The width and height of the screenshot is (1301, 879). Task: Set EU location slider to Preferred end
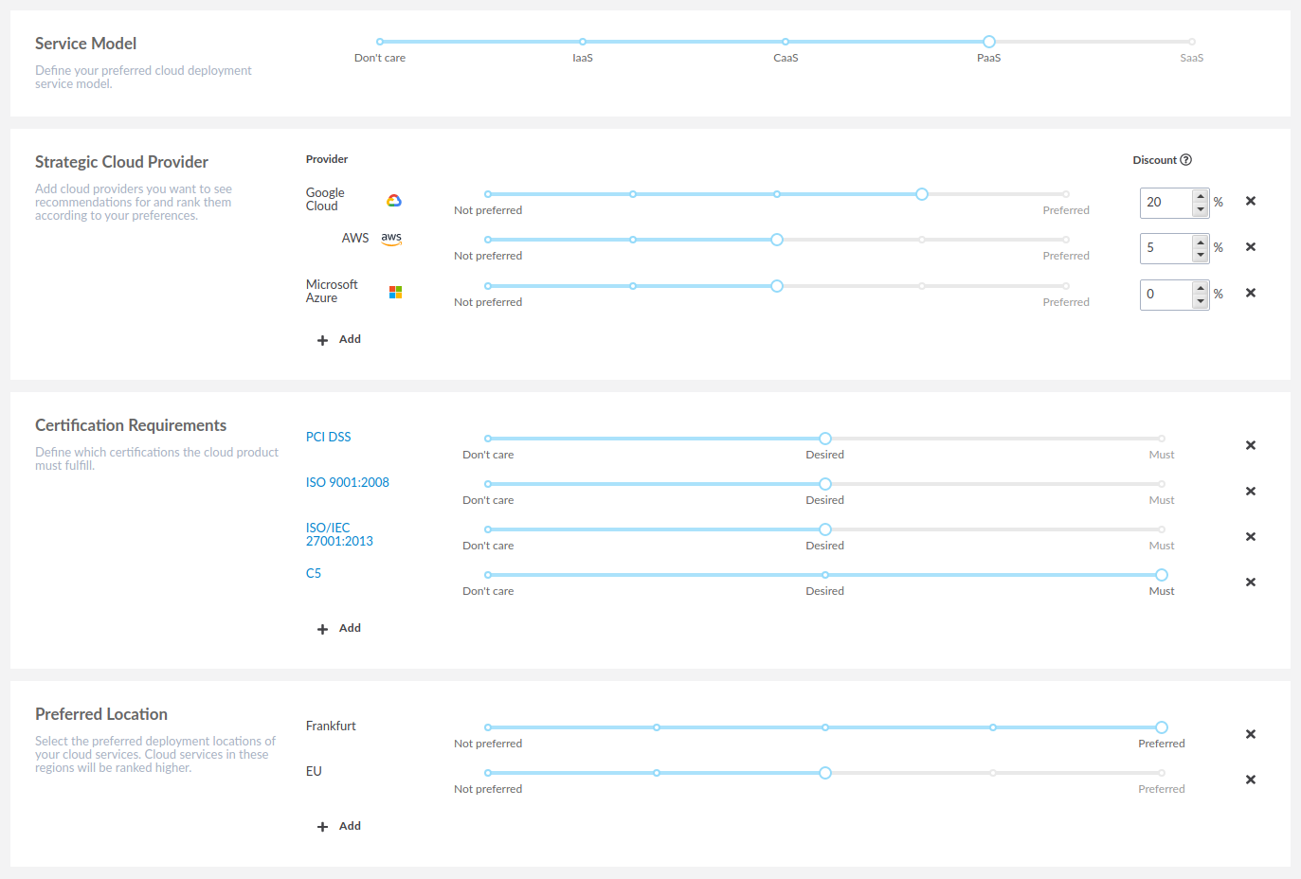1162,773
